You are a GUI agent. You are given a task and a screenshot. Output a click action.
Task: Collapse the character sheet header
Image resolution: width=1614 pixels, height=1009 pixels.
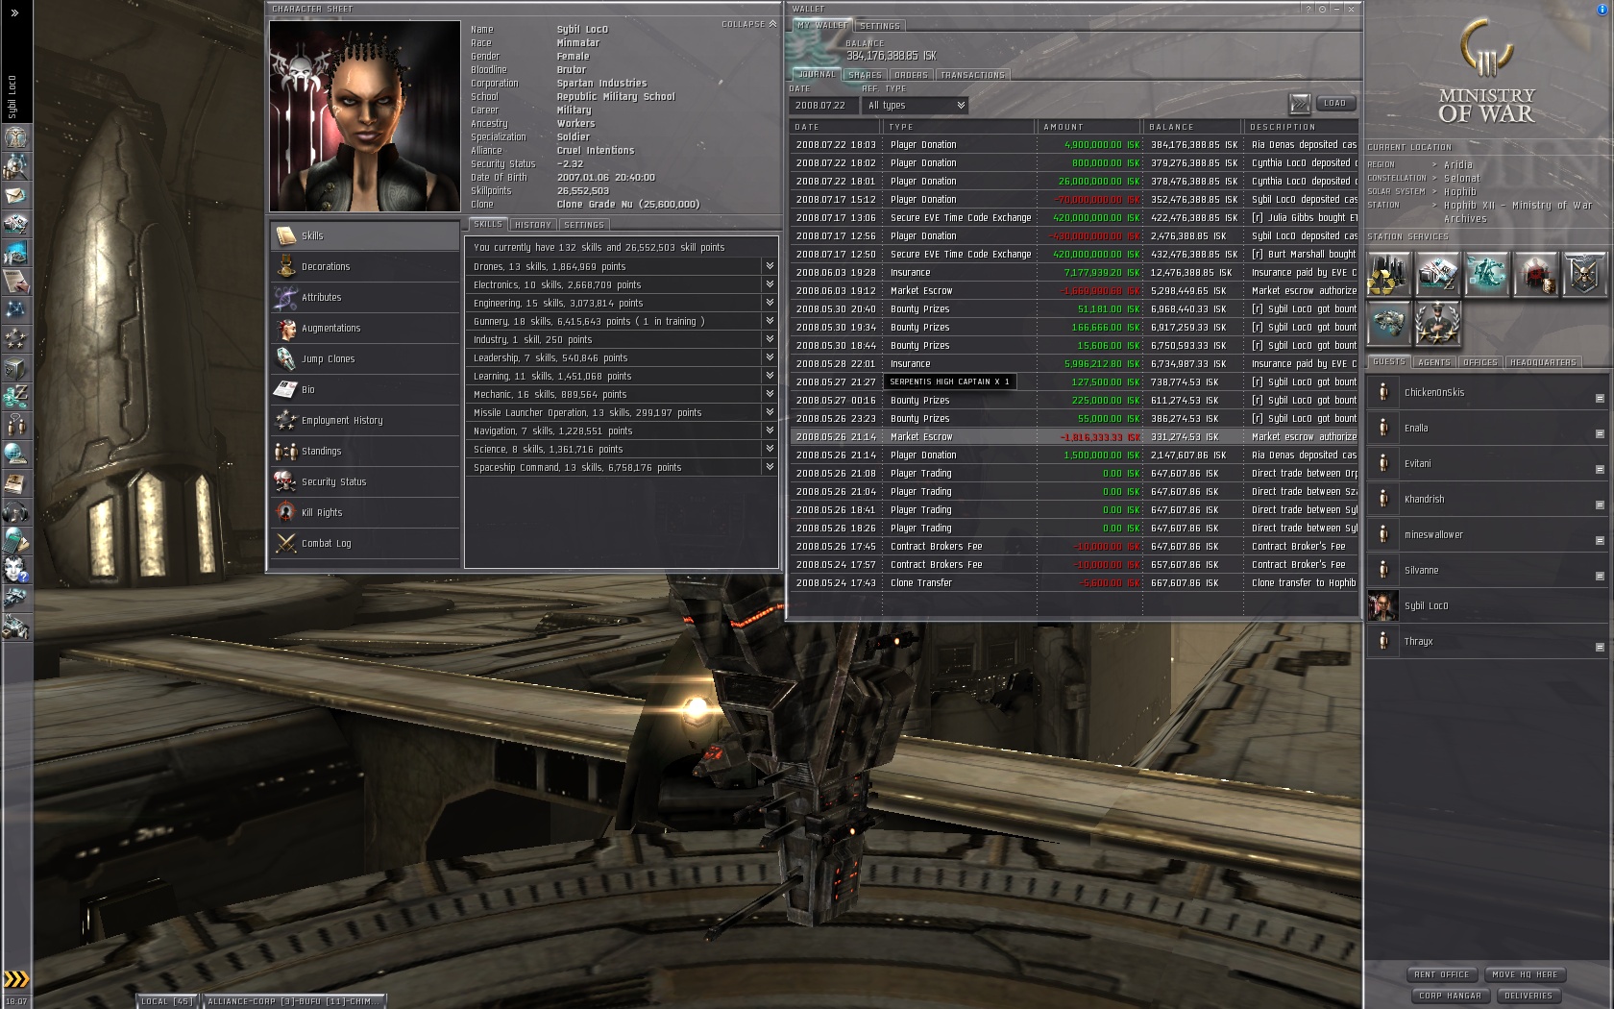point(749,24)
